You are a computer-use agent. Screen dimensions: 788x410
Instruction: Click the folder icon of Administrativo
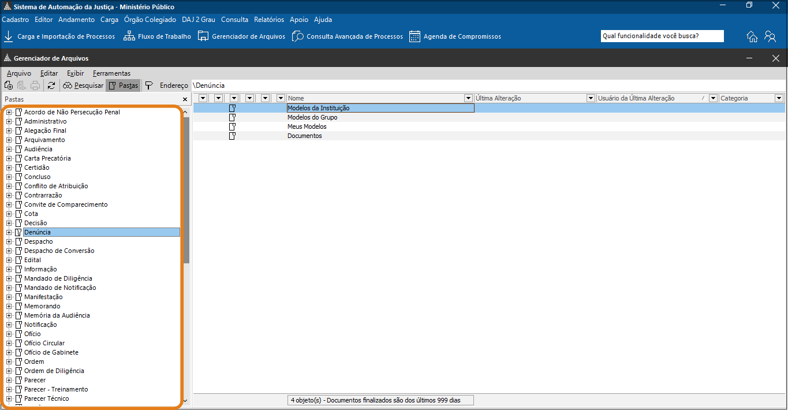(x=18, y=121)
